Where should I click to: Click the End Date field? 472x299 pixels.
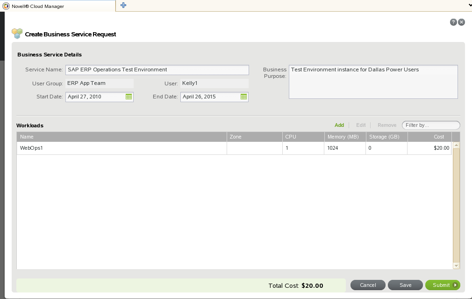[215, 97]
